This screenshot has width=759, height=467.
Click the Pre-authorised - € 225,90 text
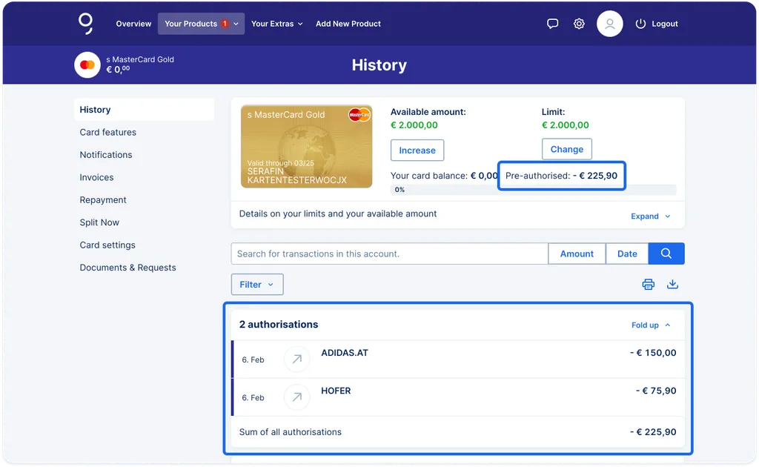[x=562, y=176]
